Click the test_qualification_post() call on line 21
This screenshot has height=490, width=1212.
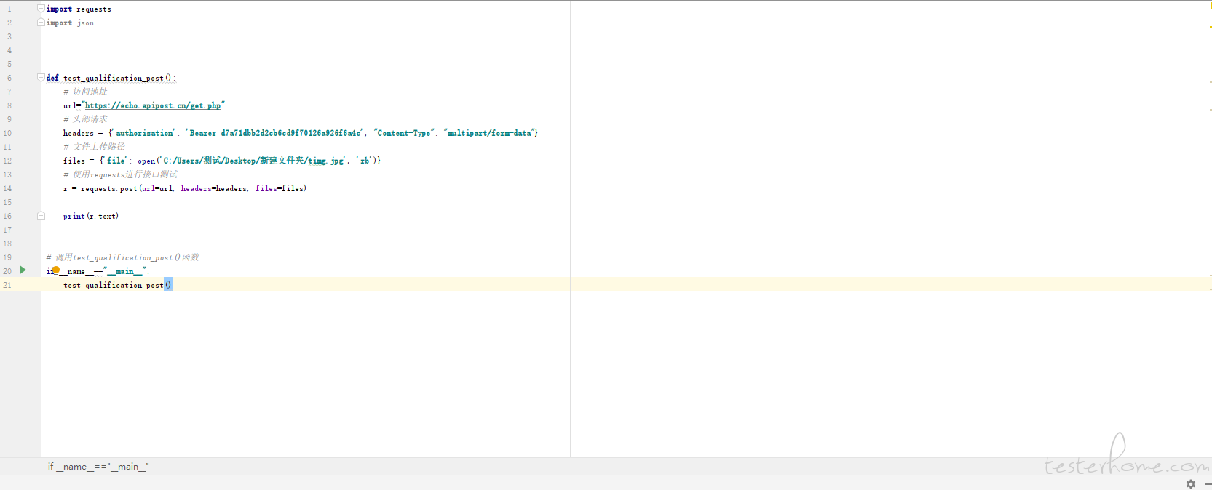(x=117, y=285)
